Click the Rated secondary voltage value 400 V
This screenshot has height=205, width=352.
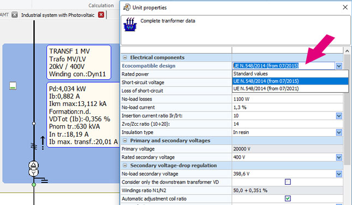click(239, 157)
